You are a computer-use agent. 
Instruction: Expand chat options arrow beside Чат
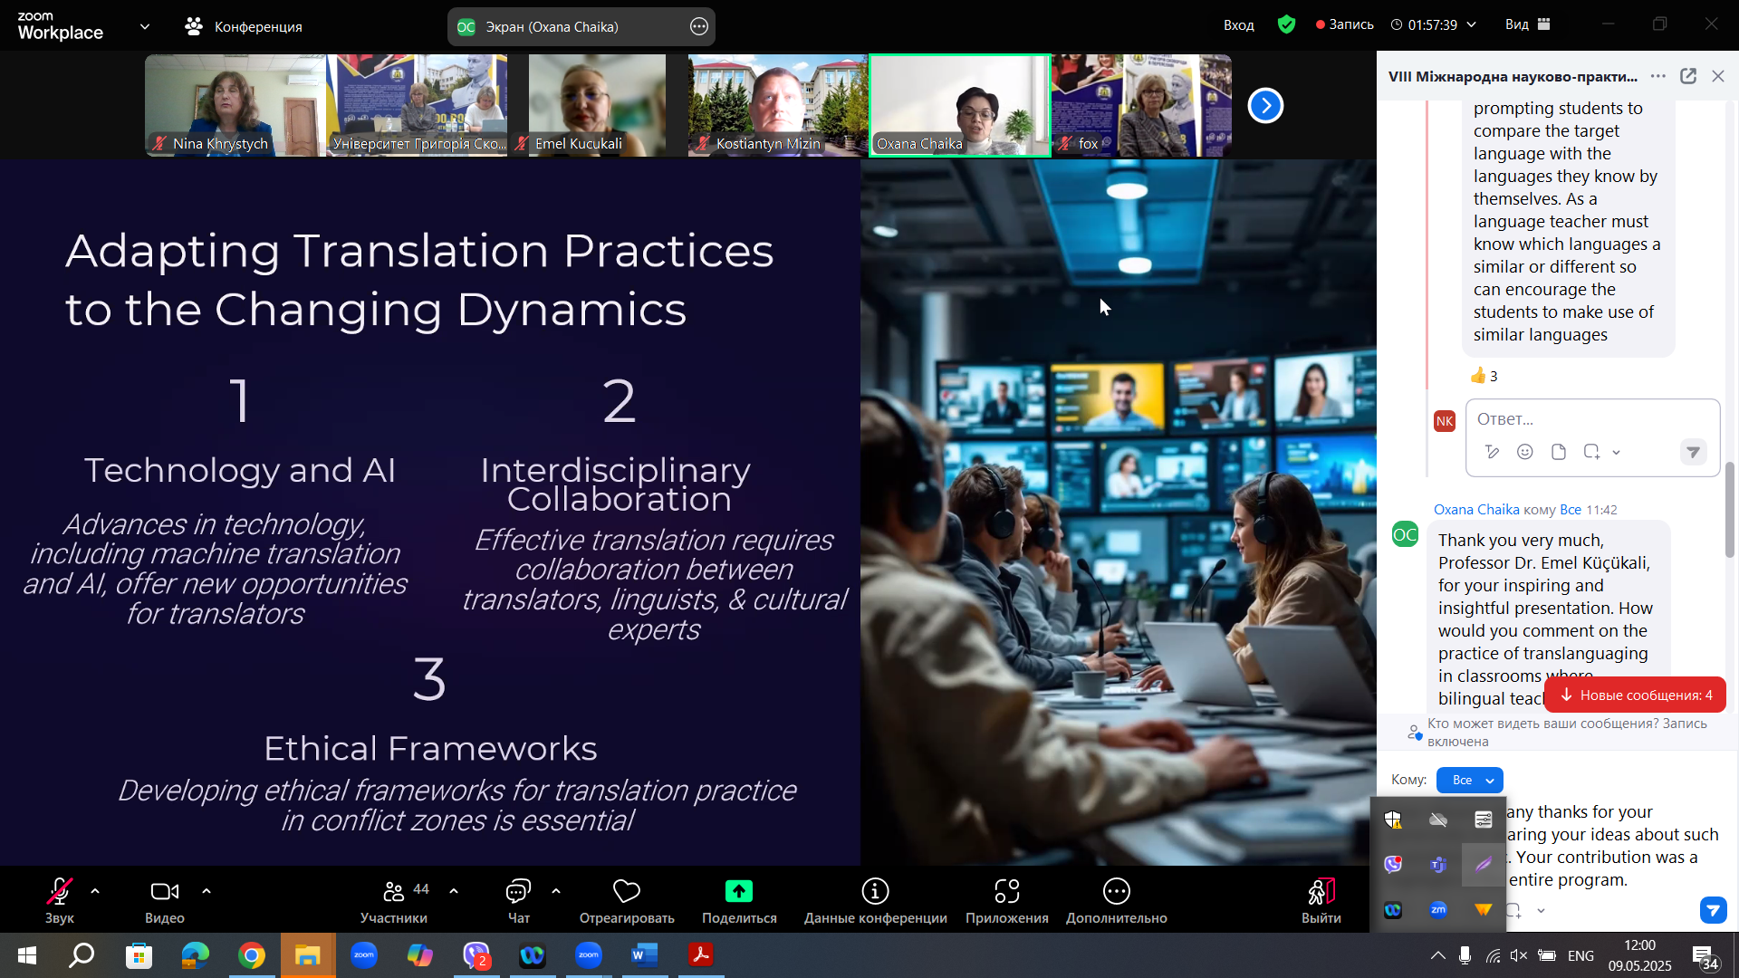(556, 891)
